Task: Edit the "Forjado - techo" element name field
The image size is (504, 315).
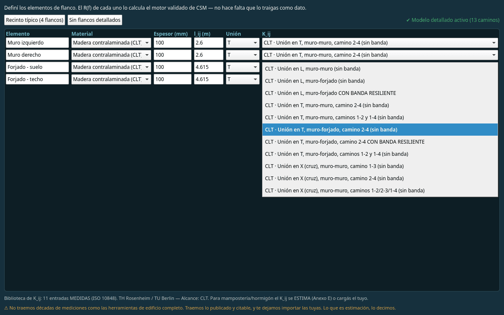Action: pyautogui.click(x=37, y=79)
